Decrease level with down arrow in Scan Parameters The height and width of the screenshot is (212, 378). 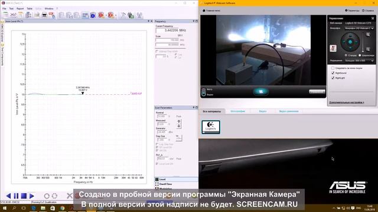pyautogui.click(x=179, y=126)
